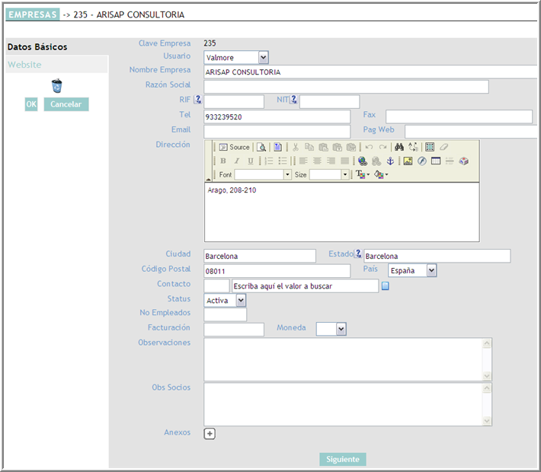This screenshot has width=541, height=472.
Task: Click the Email input field
Action: 277,132
